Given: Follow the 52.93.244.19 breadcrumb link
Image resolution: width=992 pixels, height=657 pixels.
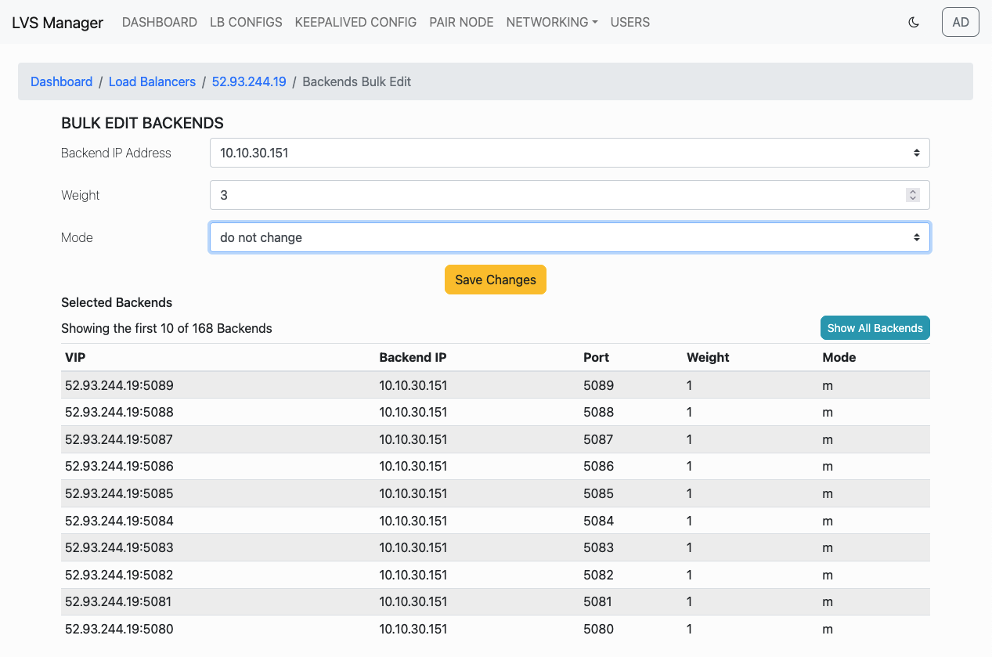Looking at the screenshot, I should pyautogui.click(x=249, y=81).
